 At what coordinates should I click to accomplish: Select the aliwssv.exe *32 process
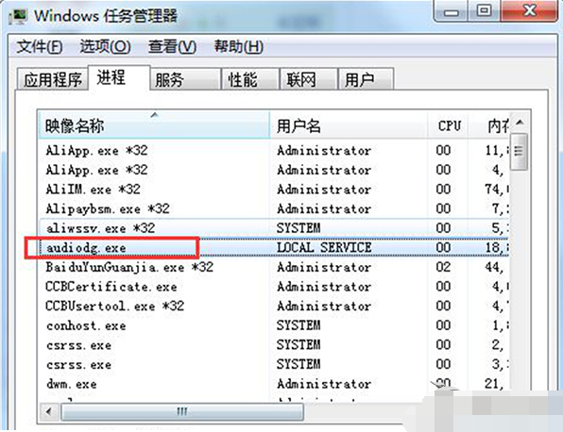click(x=274, y=227)
